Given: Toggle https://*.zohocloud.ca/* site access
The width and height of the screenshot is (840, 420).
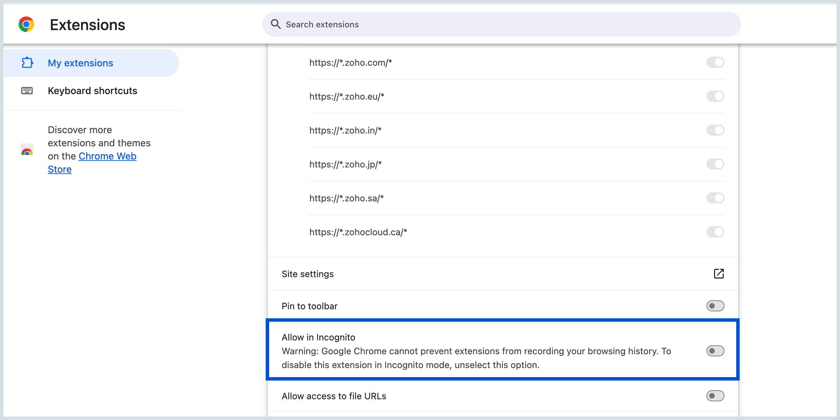Looking at the screenshot, I should tap(715, 232).
